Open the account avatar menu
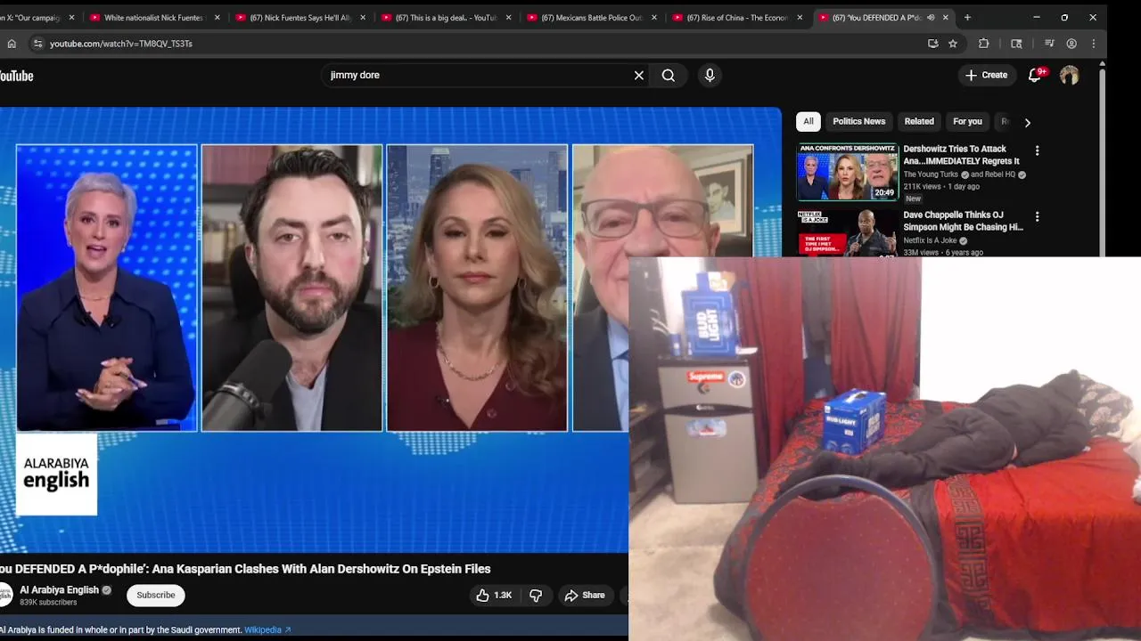Screen dimensions: 1141x641 (x=1069, y=76)
